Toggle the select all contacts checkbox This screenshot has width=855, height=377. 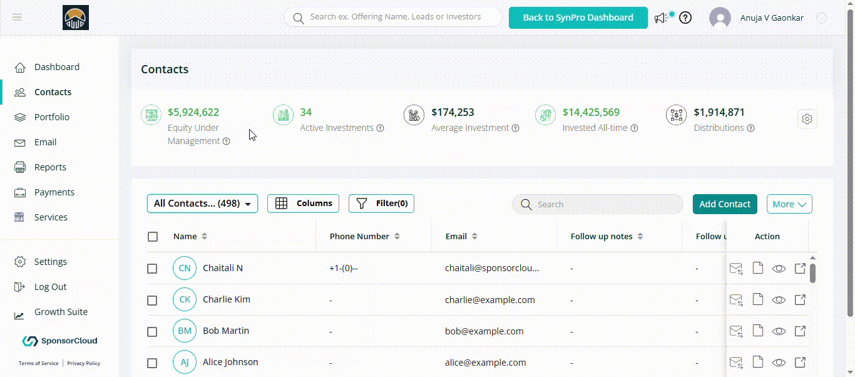tap(153, 237)
